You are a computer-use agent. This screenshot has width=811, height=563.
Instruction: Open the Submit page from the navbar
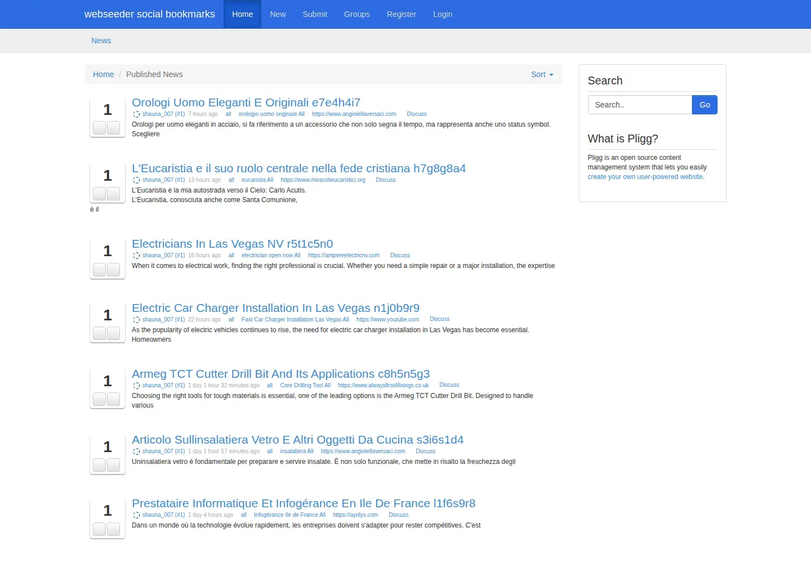click(x=315, y=14)
